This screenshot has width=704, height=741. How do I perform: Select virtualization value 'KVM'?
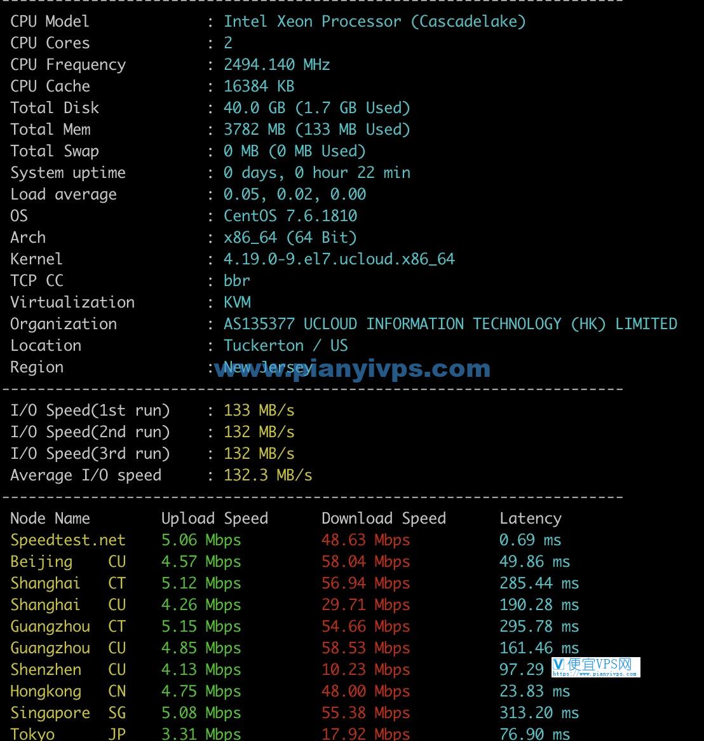click(x=237, y=303)
